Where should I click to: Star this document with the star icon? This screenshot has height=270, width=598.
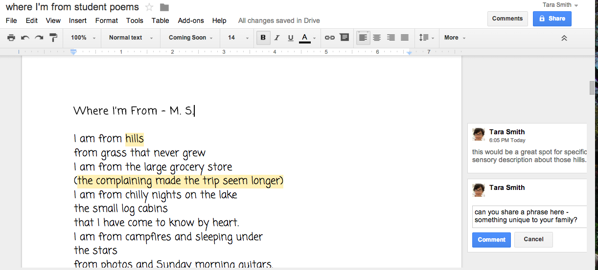149,7
